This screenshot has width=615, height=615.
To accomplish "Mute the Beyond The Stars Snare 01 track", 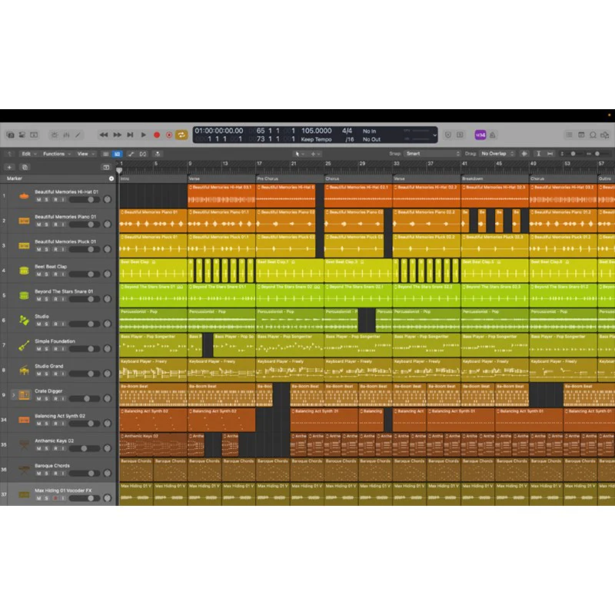I will click(x=38, y=299).
